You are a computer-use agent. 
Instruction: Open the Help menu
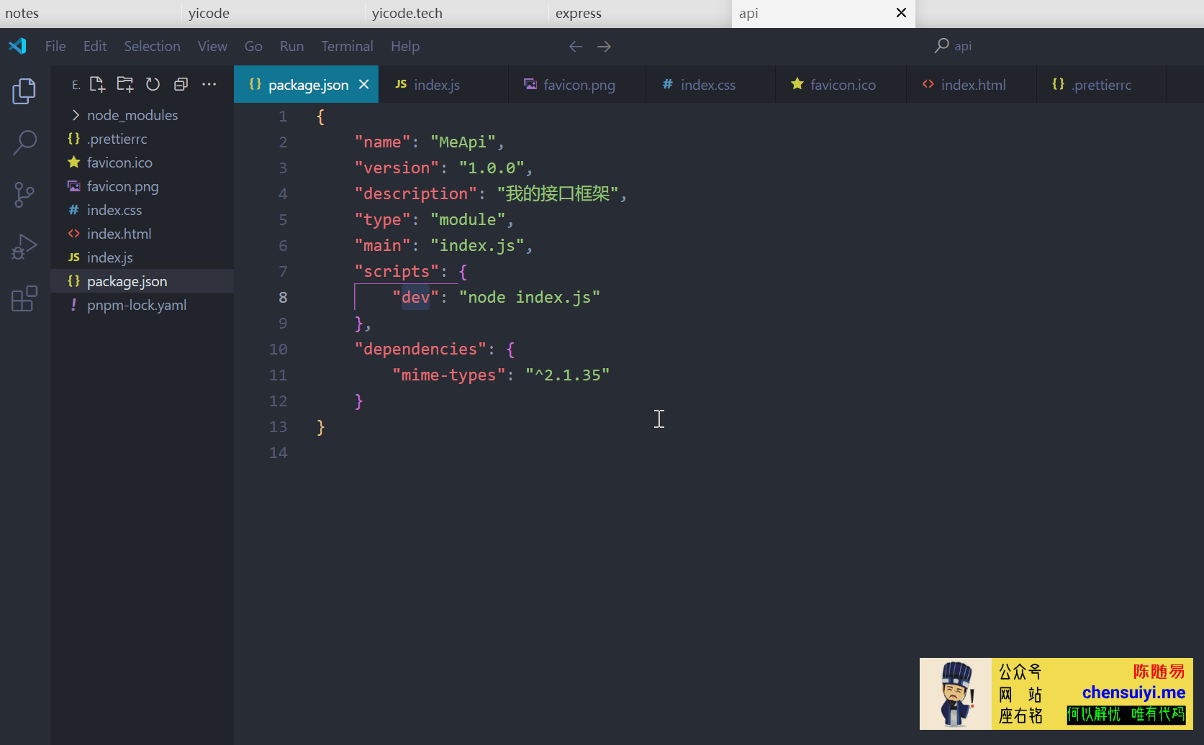click(405, 46)
